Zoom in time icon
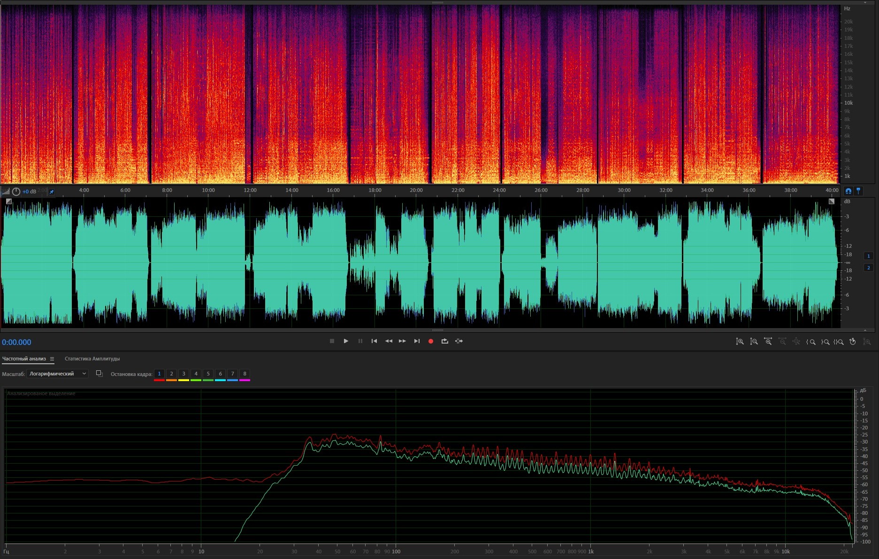 coord(768,342)
